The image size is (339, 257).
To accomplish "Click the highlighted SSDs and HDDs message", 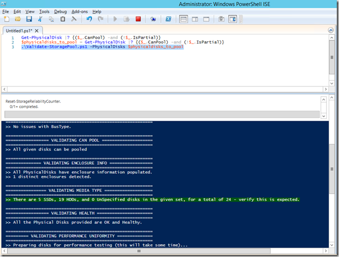I will tap(152, 200).
